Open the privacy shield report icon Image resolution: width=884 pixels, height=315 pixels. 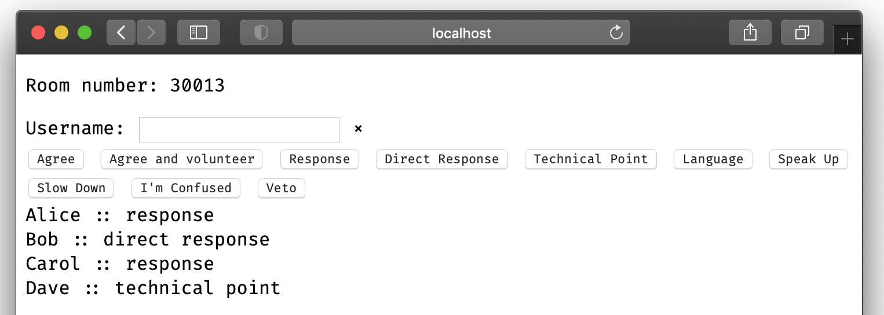(x=261, y=32)
